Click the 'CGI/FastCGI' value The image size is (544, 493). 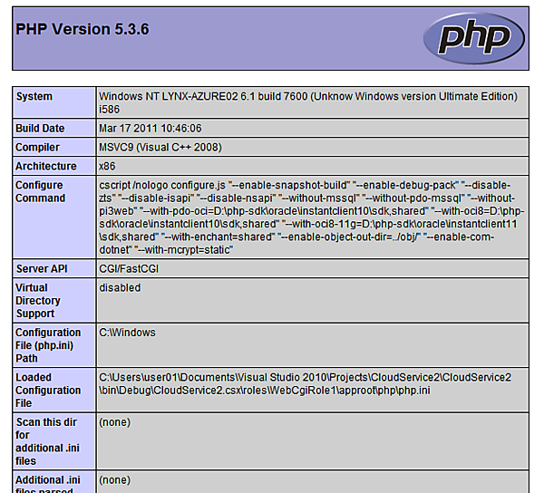coord(129,269)
